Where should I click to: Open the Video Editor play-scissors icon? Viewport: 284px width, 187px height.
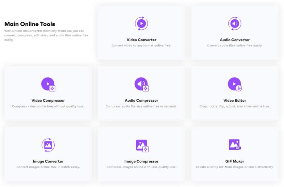coord(234,84)
